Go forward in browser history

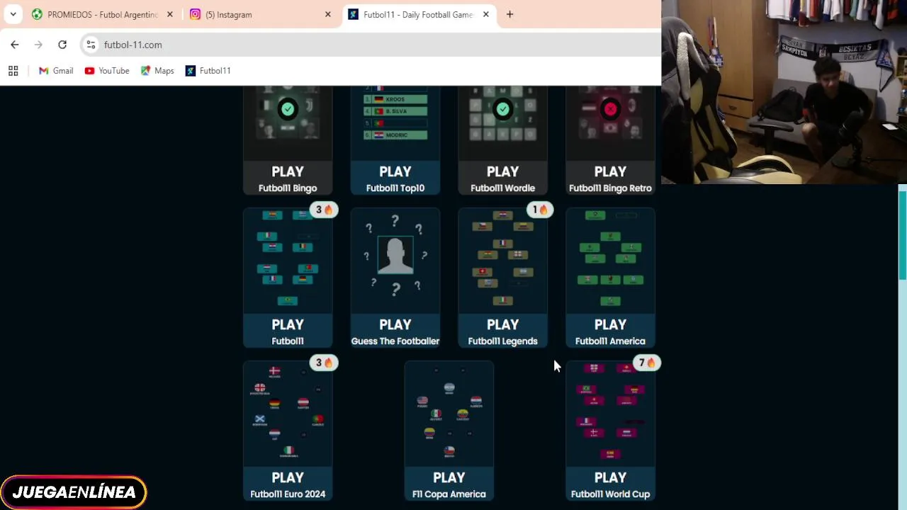coord(38,45)
